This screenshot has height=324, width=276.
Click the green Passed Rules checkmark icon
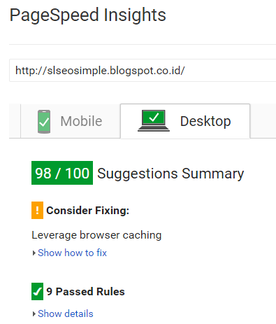click(x=37, y=291)
